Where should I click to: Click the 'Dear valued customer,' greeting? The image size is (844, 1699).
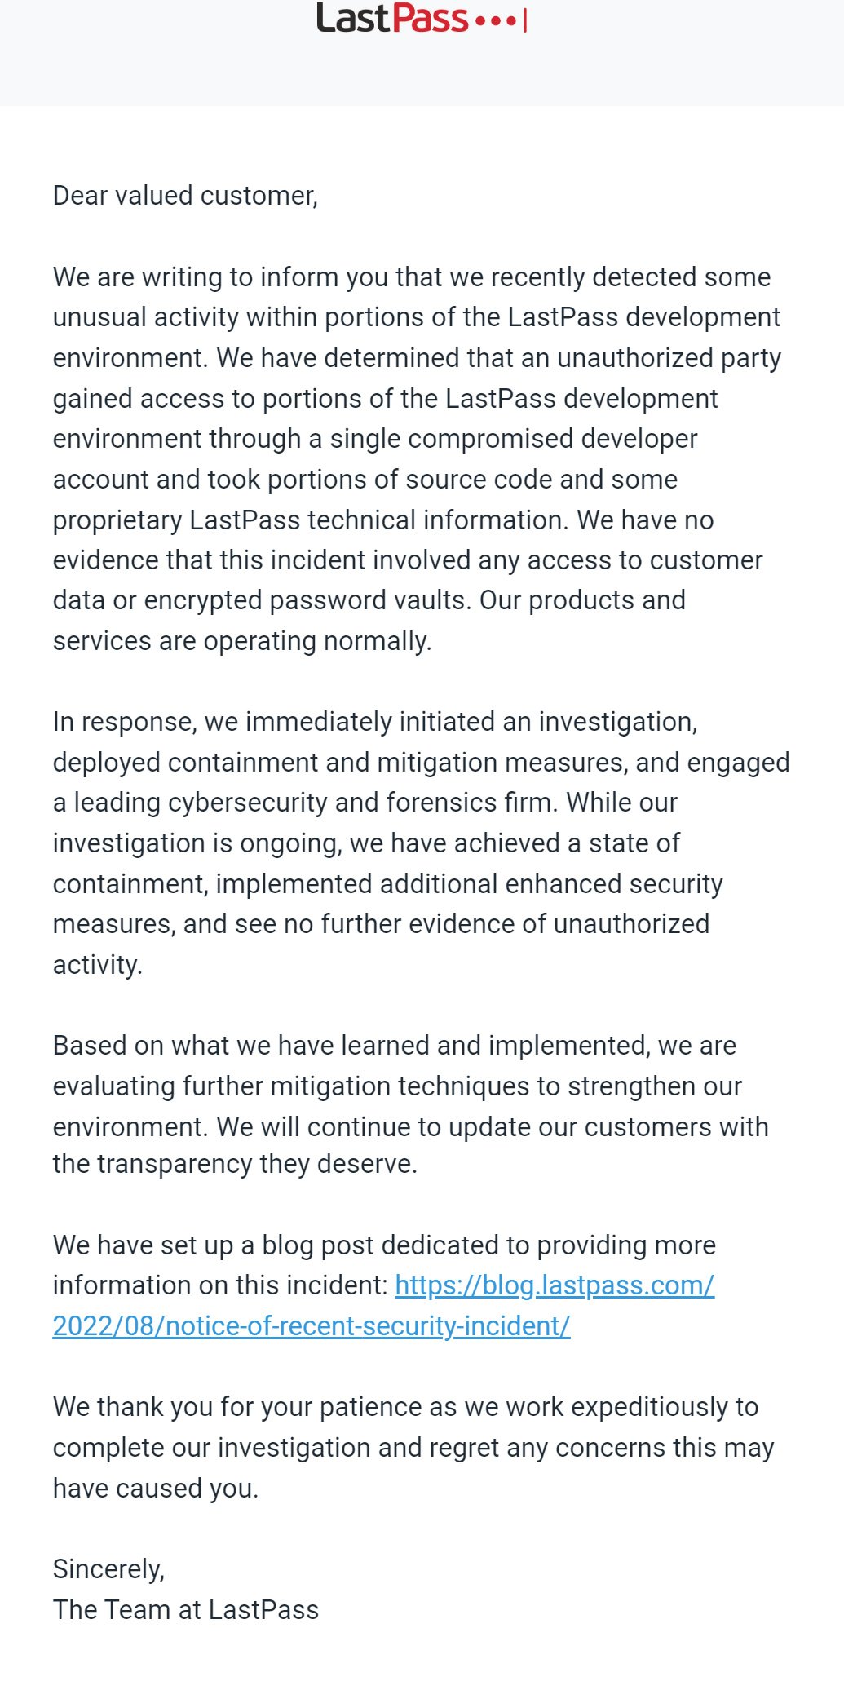pos(185,196)
